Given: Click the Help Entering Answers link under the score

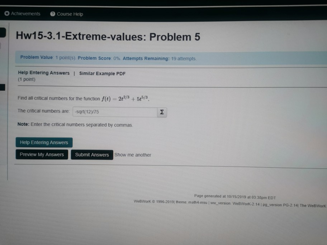Looking at the screenshot, I should (43, 73).
